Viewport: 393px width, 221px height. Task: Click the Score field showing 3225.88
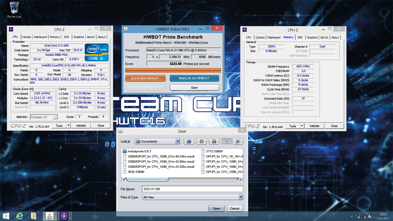click(164, 64)
